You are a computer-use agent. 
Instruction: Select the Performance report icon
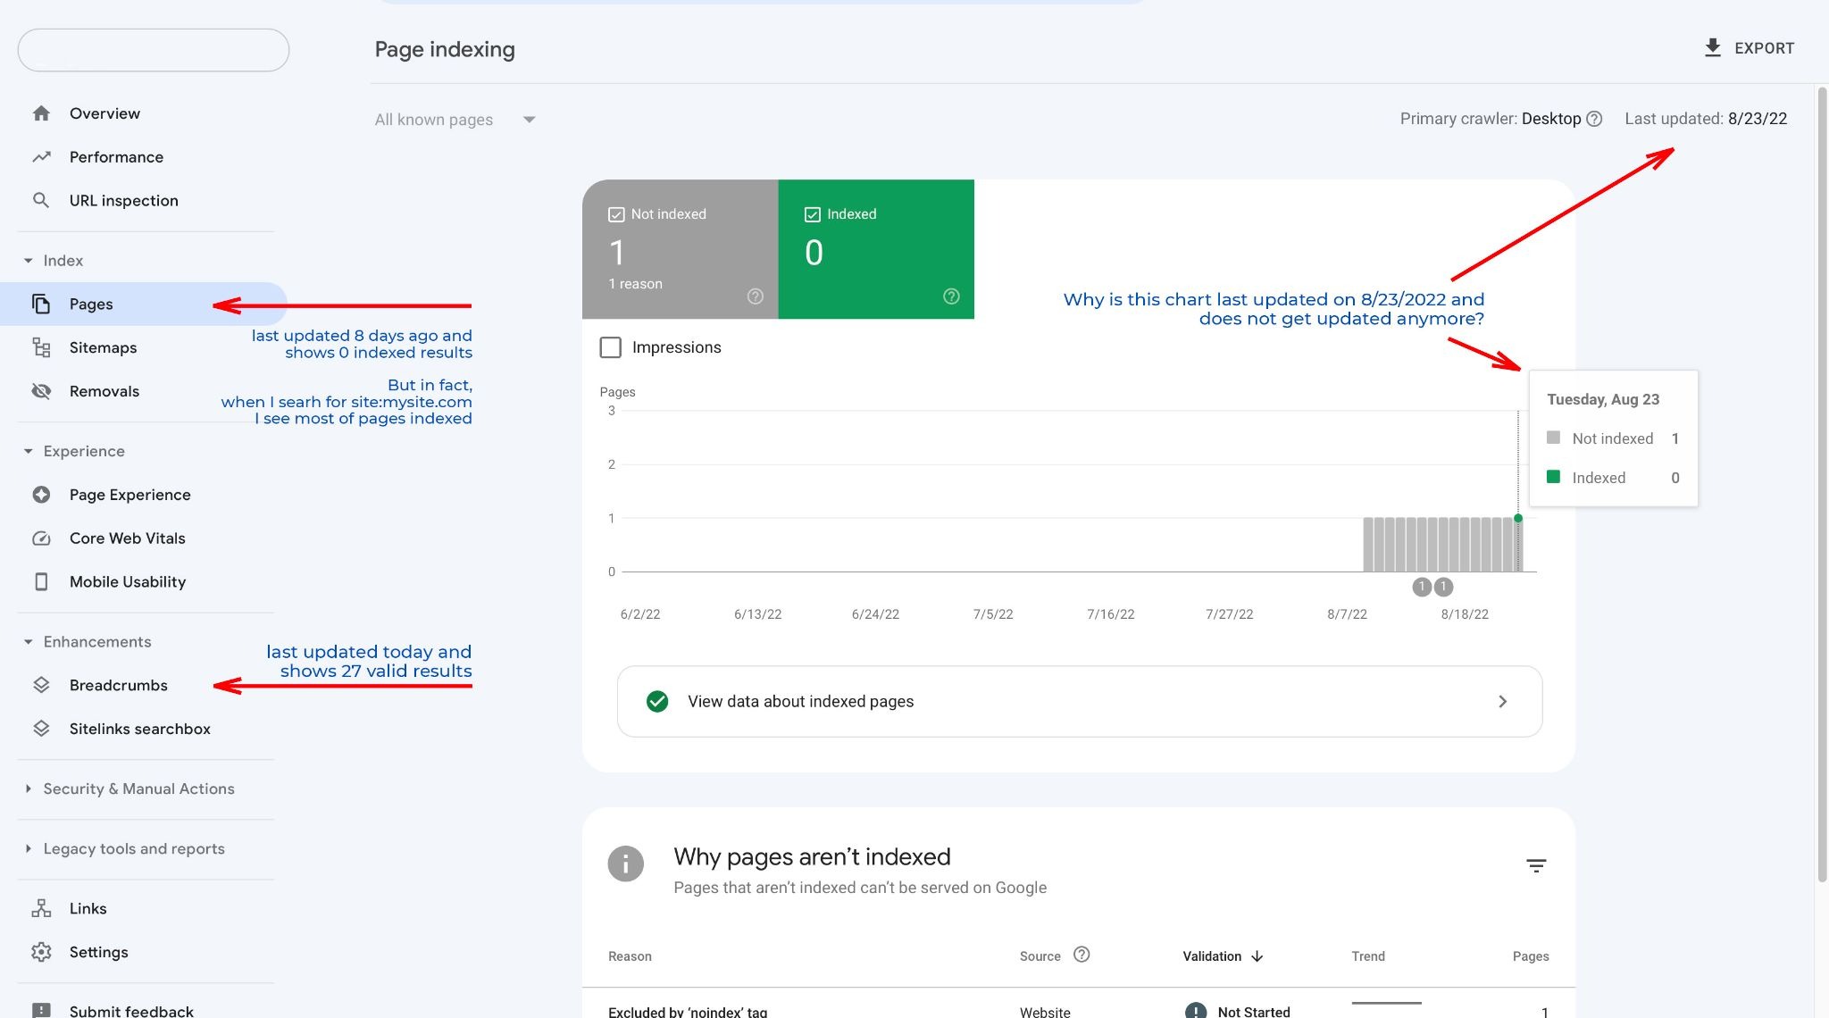pos(41,156)
